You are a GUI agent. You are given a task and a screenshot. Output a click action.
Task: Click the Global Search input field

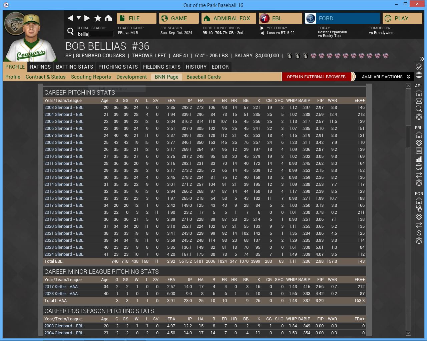(x=95, y=34)
